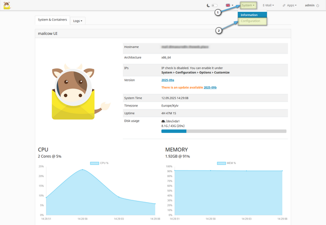Image resolution: width=326 pixels, height=225 pixels.
Task: Click the 8.1G / 43G (20%) text
Action: 173,126
